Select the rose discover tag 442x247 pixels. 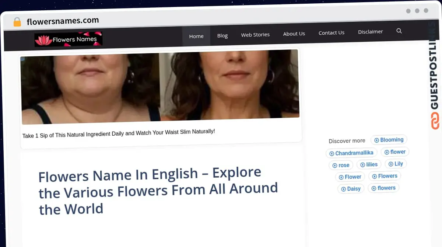(x=341, y=165)
